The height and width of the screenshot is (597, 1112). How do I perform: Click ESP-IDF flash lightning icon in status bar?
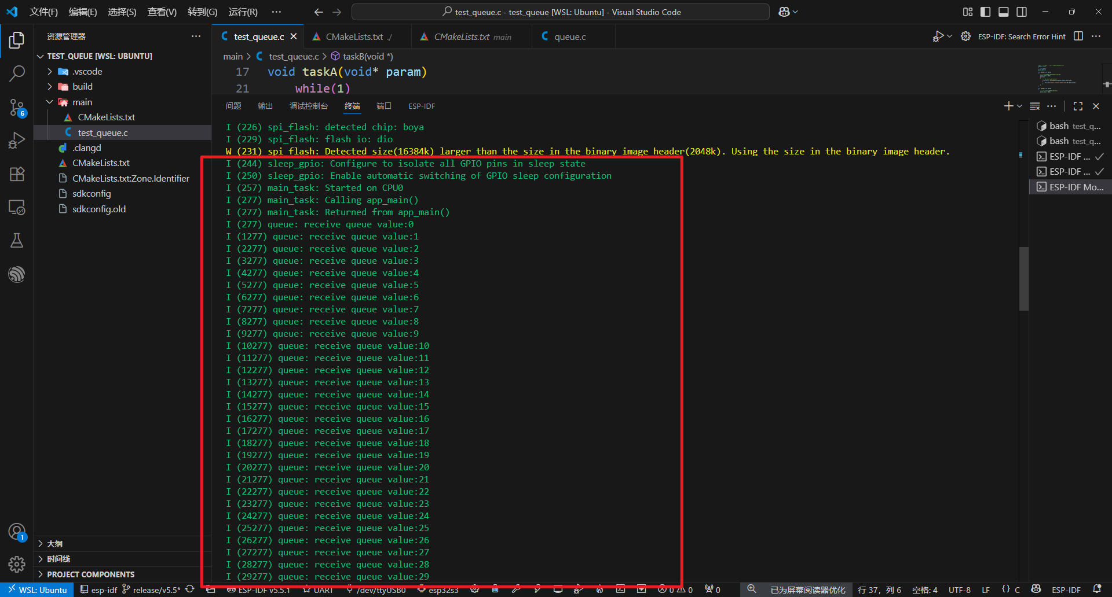tap(537, 589)
